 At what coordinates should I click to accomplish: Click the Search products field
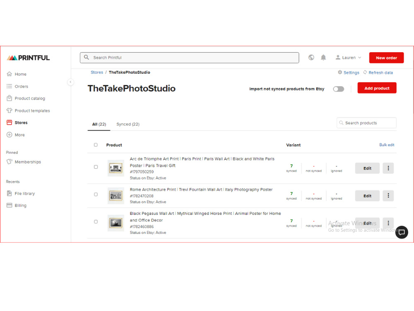click(366, 123)
